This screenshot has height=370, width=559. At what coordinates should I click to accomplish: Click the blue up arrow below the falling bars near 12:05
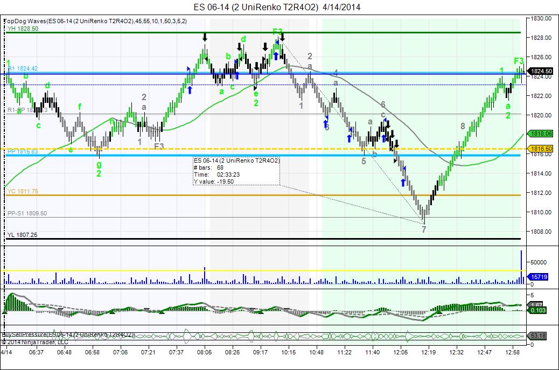tap(403, 183)
